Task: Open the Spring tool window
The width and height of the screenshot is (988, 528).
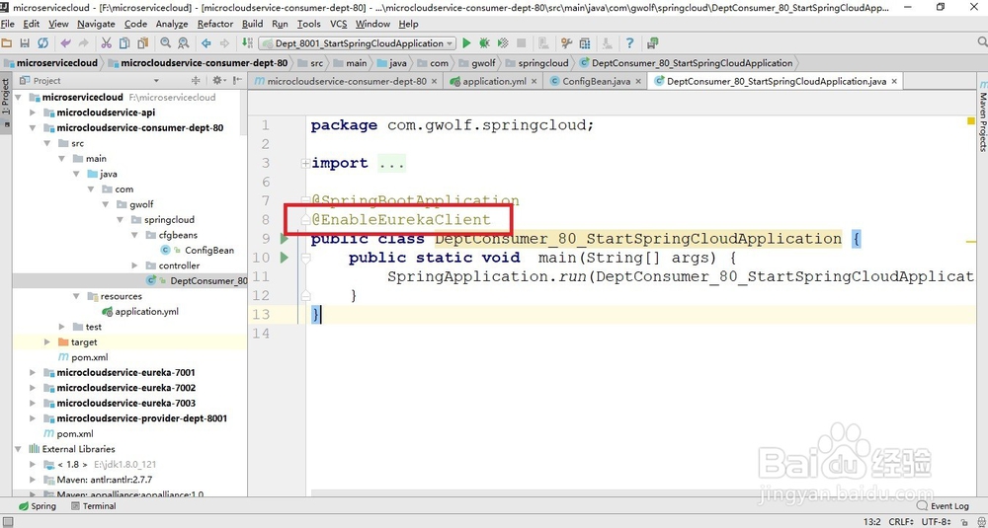Action: tap(38, 506)
